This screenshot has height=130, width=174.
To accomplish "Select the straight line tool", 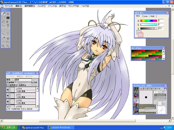I will (3, 26).
